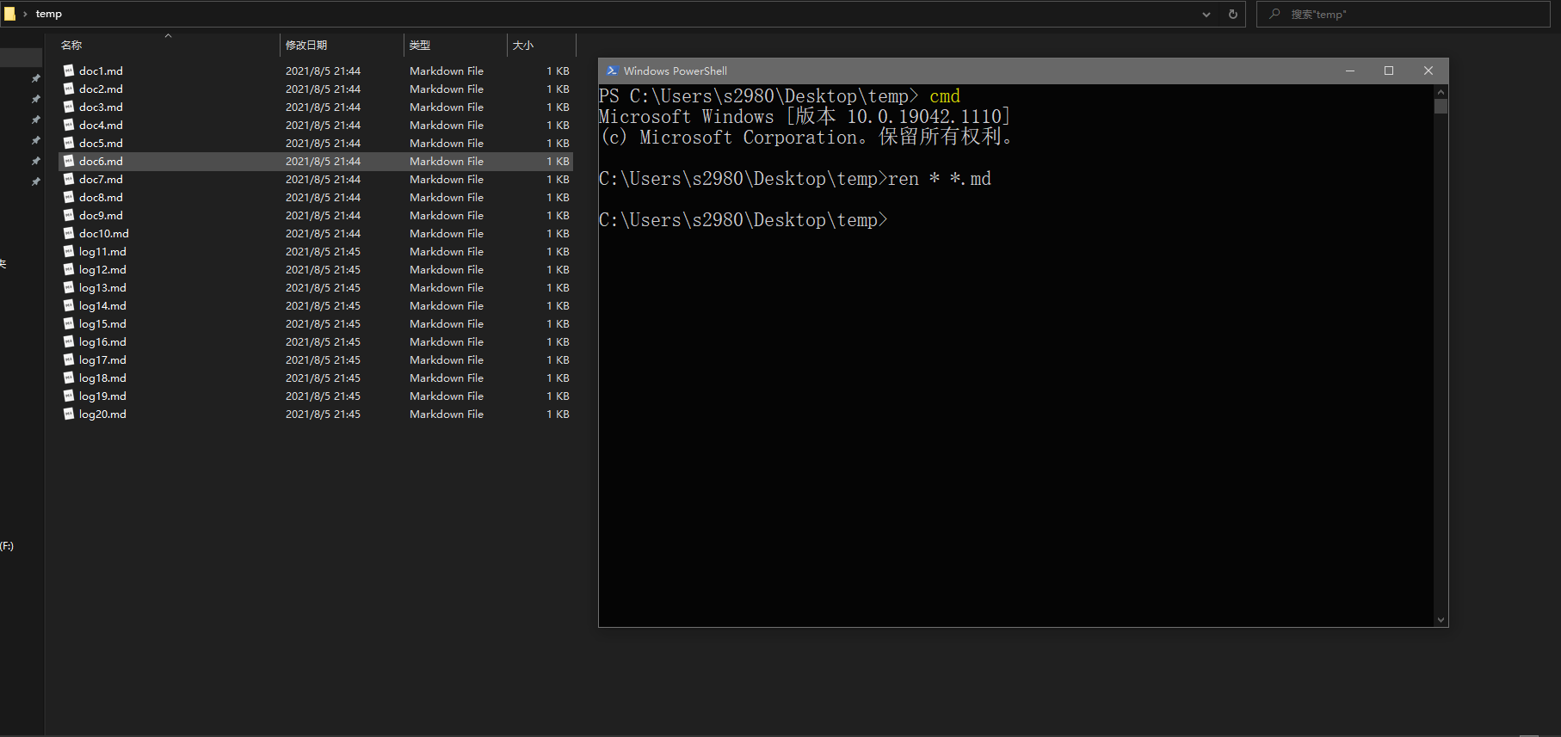Select the file log19.md
Image resolution: width=1561 pixels, height=737 pixels.
click(102, 396)
